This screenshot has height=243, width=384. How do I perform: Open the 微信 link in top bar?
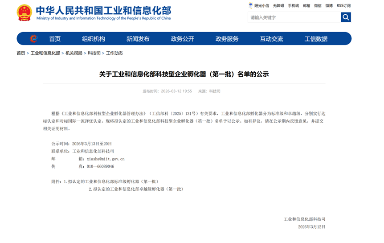pyautogui.click(x=318, y=6)
